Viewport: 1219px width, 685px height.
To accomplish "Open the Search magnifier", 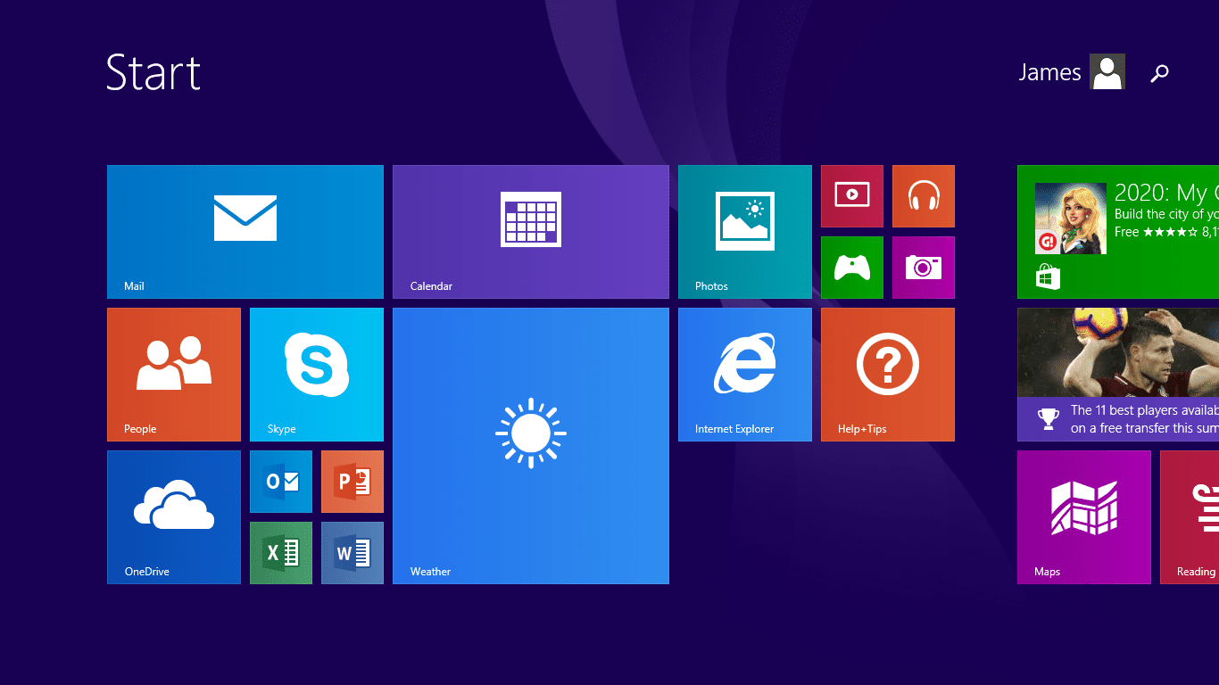I will coord(1159,72).
